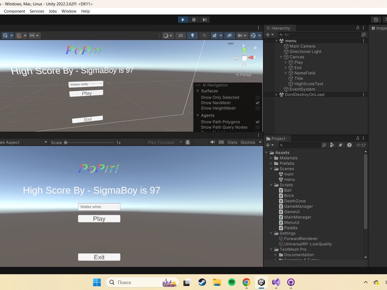387x290 pixels.
Task: Mute audio in Game view
Action: tap(212, 143)
